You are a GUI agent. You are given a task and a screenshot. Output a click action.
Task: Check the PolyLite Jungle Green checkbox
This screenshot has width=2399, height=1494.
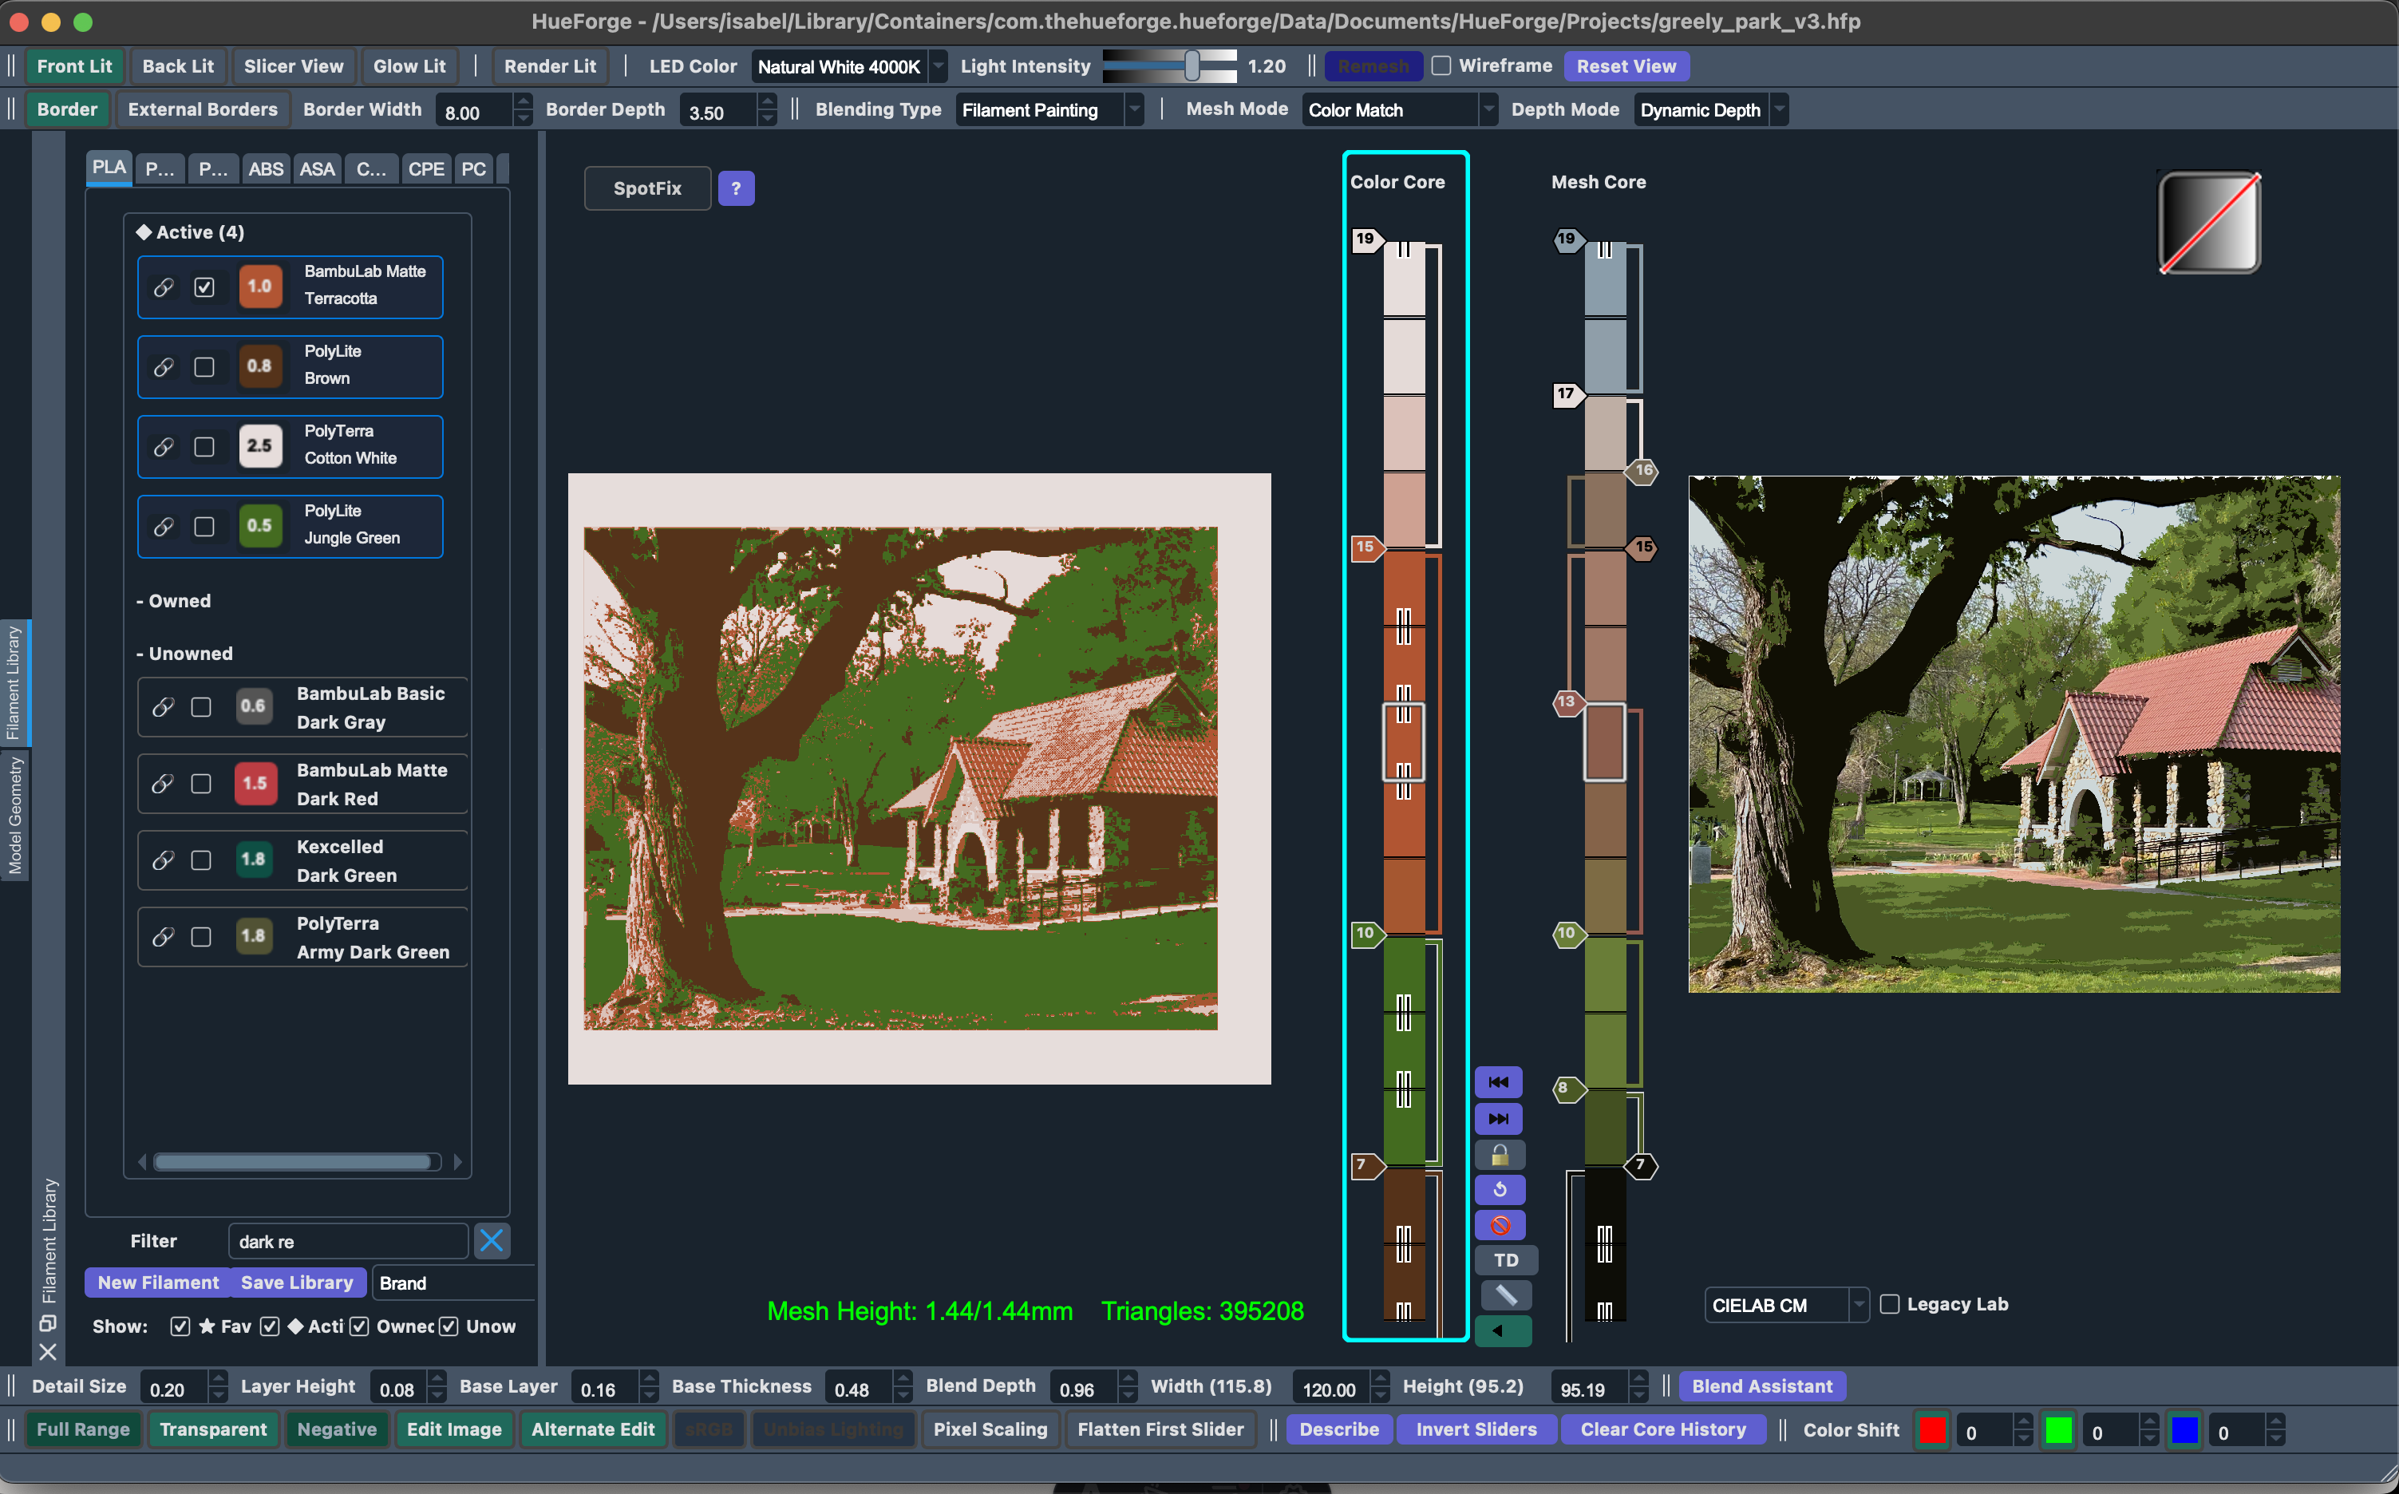point(204,527)
